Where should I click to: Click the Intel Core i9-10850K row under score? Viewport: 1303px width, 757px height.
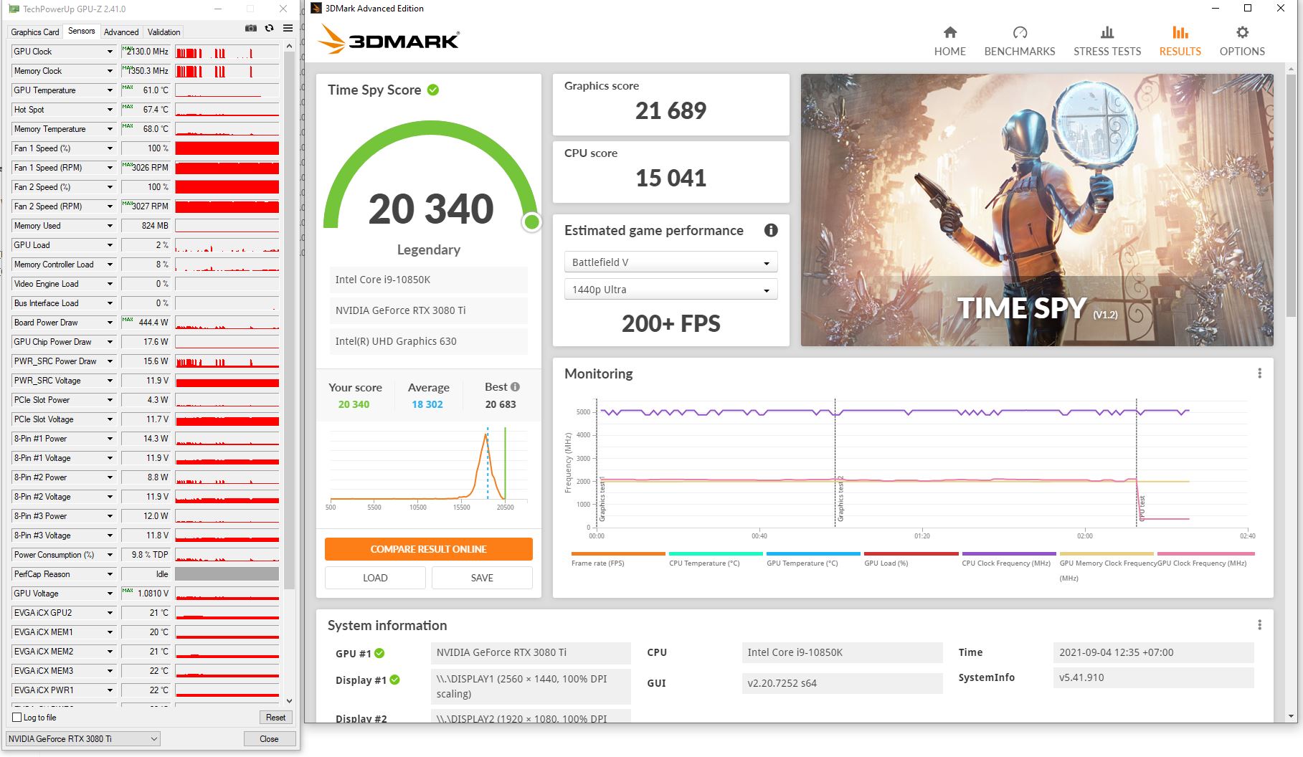pos(429,280)
